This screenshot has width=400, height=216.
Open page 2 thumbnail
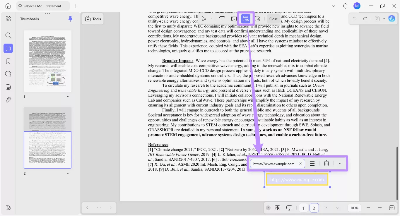(47, 138)
